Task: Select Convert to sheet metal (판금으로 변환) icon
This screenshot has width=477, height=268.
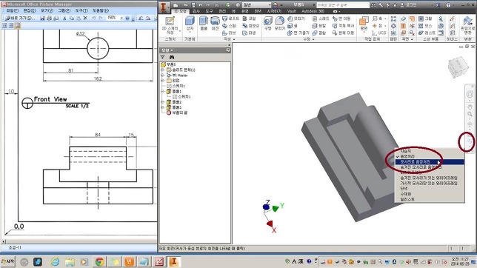Action: (x=467, y=25)
